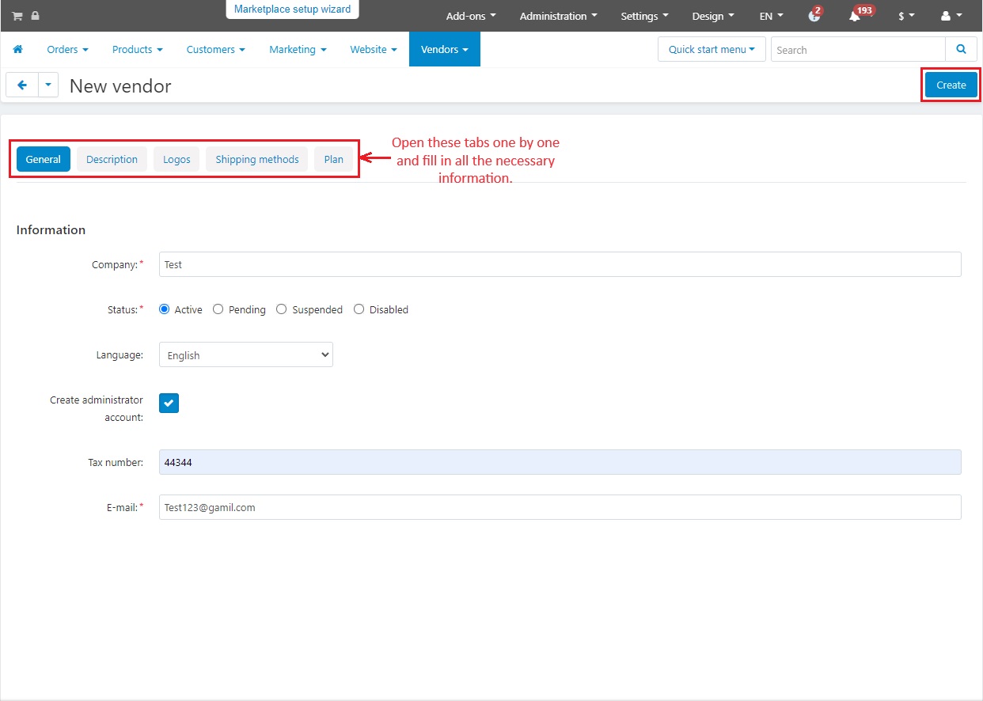The height and width of the screenshot is (701, 983).
Task: Switch to the Description tab
Action: 112,159
